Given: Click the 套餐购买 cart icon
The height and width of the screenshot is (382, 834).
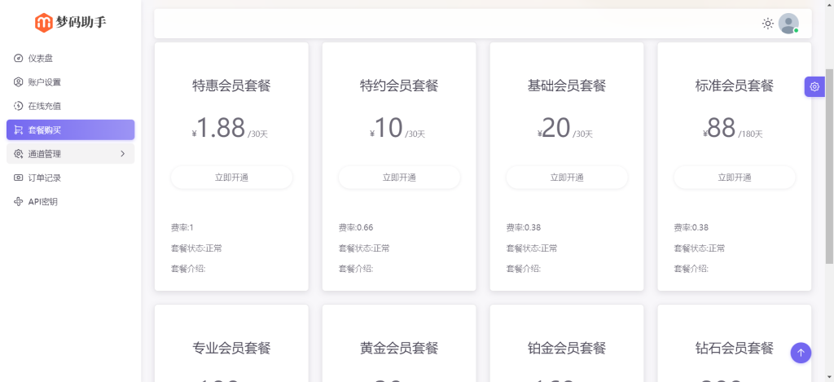Looking at the screenshot, I should coord(19,130).
